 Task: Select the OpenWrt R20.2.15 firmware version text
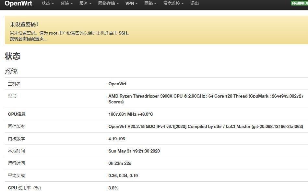tap(206, 126)
